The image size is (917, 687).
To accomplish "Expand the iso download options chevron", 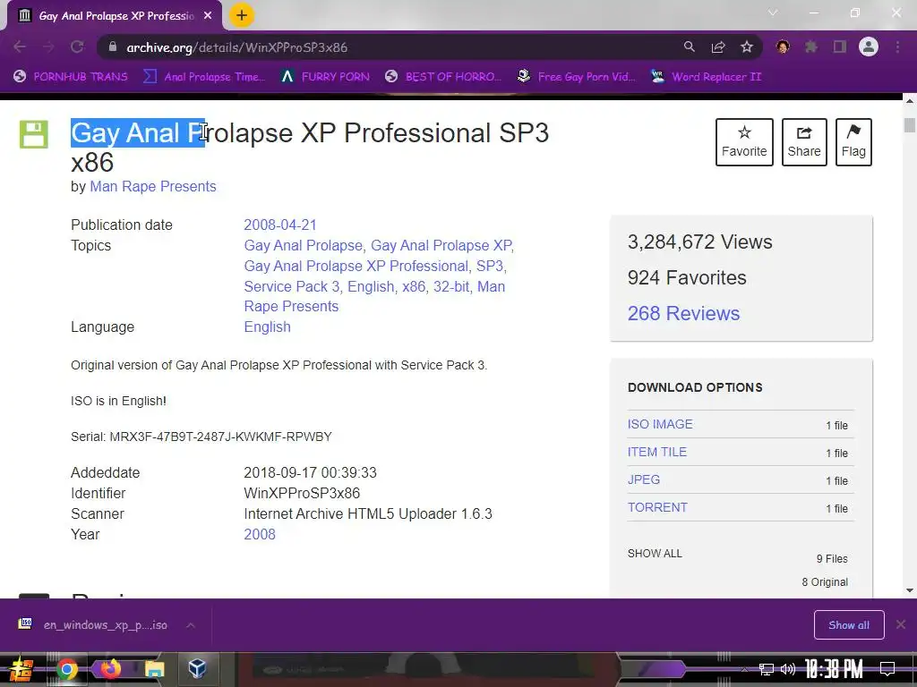I will click(x=191, y=625).
